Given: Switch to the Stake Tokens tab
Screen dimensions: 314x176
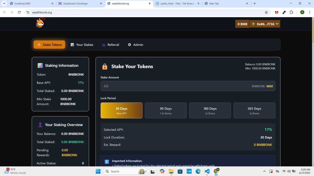Looking at the screenshot, I should pyautogui.click(x=49, y=45).
